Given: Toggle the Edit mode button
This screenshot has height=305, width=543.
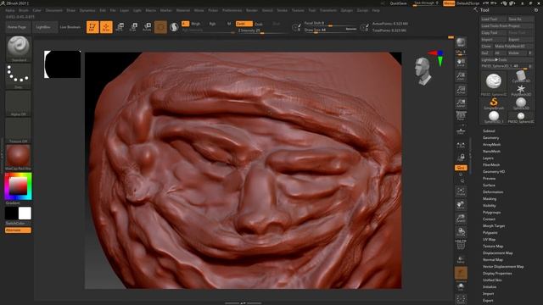Looking at the screenshot, I should 92,26.
